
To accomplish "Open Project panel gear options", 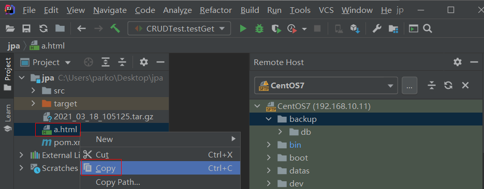I will (x=143, y=62).
